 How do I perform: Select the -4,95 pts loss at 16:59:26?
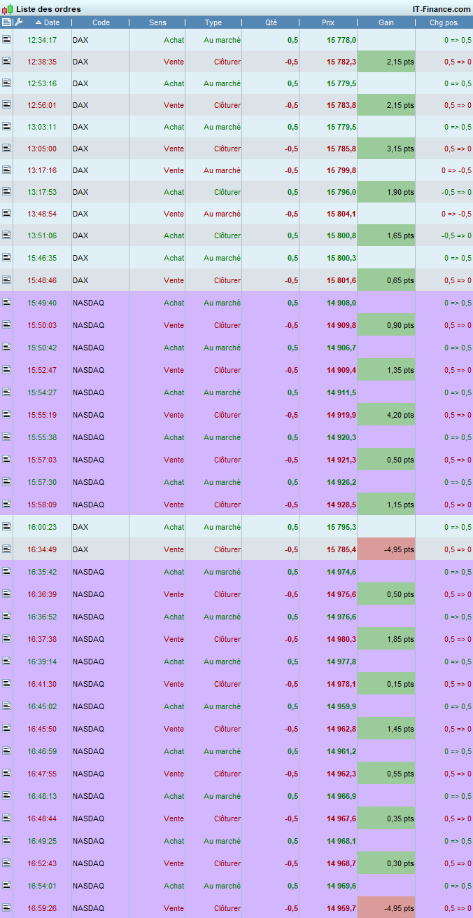386,908
